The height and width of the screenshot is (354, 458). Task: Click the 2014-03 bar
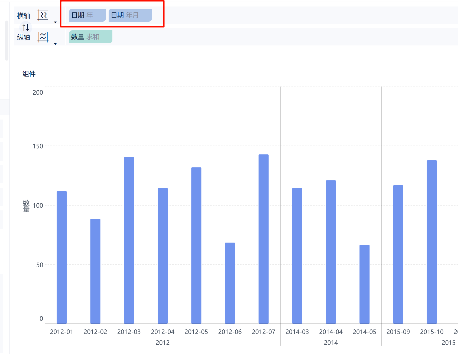coord(297,256)
